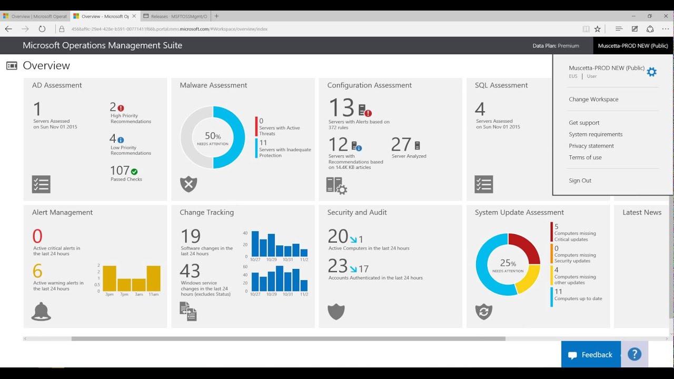
Task: Reload the page with the refresh icon
Action: 42,29
